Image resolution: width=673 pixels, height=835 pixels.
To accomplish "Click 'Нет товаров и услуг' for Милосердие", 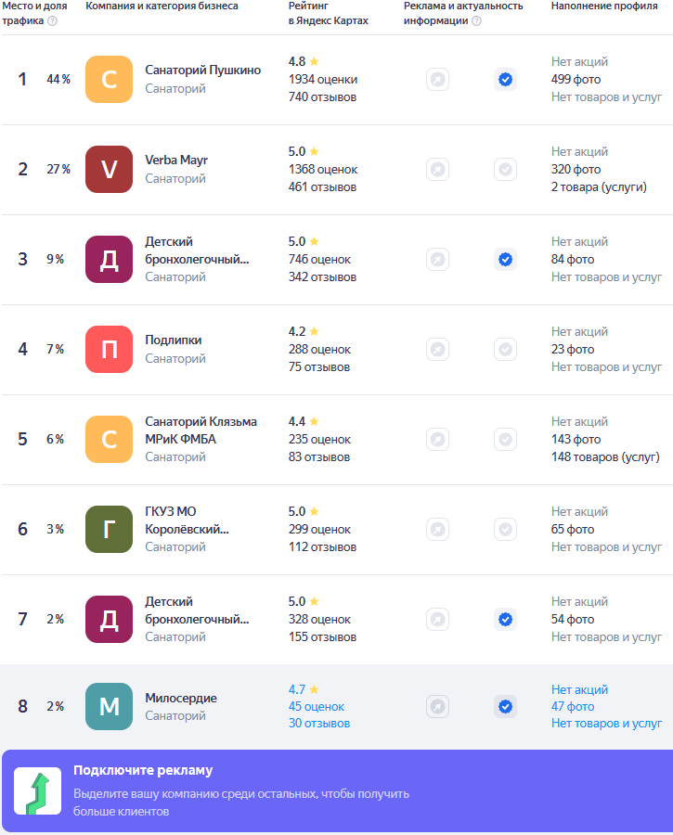I will (x=606, y=724).
